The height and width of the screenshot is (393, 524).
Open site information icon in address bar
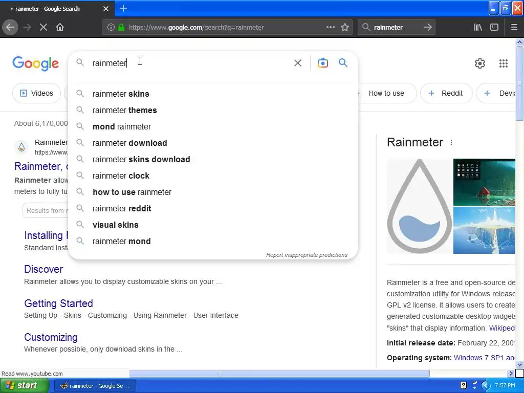tap(111, 28)
